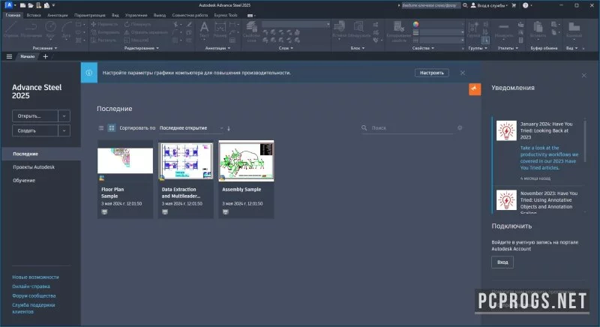Screen dimensions: 600x327
Task: Select the Измерить measure tool
Action: (503, 29)
